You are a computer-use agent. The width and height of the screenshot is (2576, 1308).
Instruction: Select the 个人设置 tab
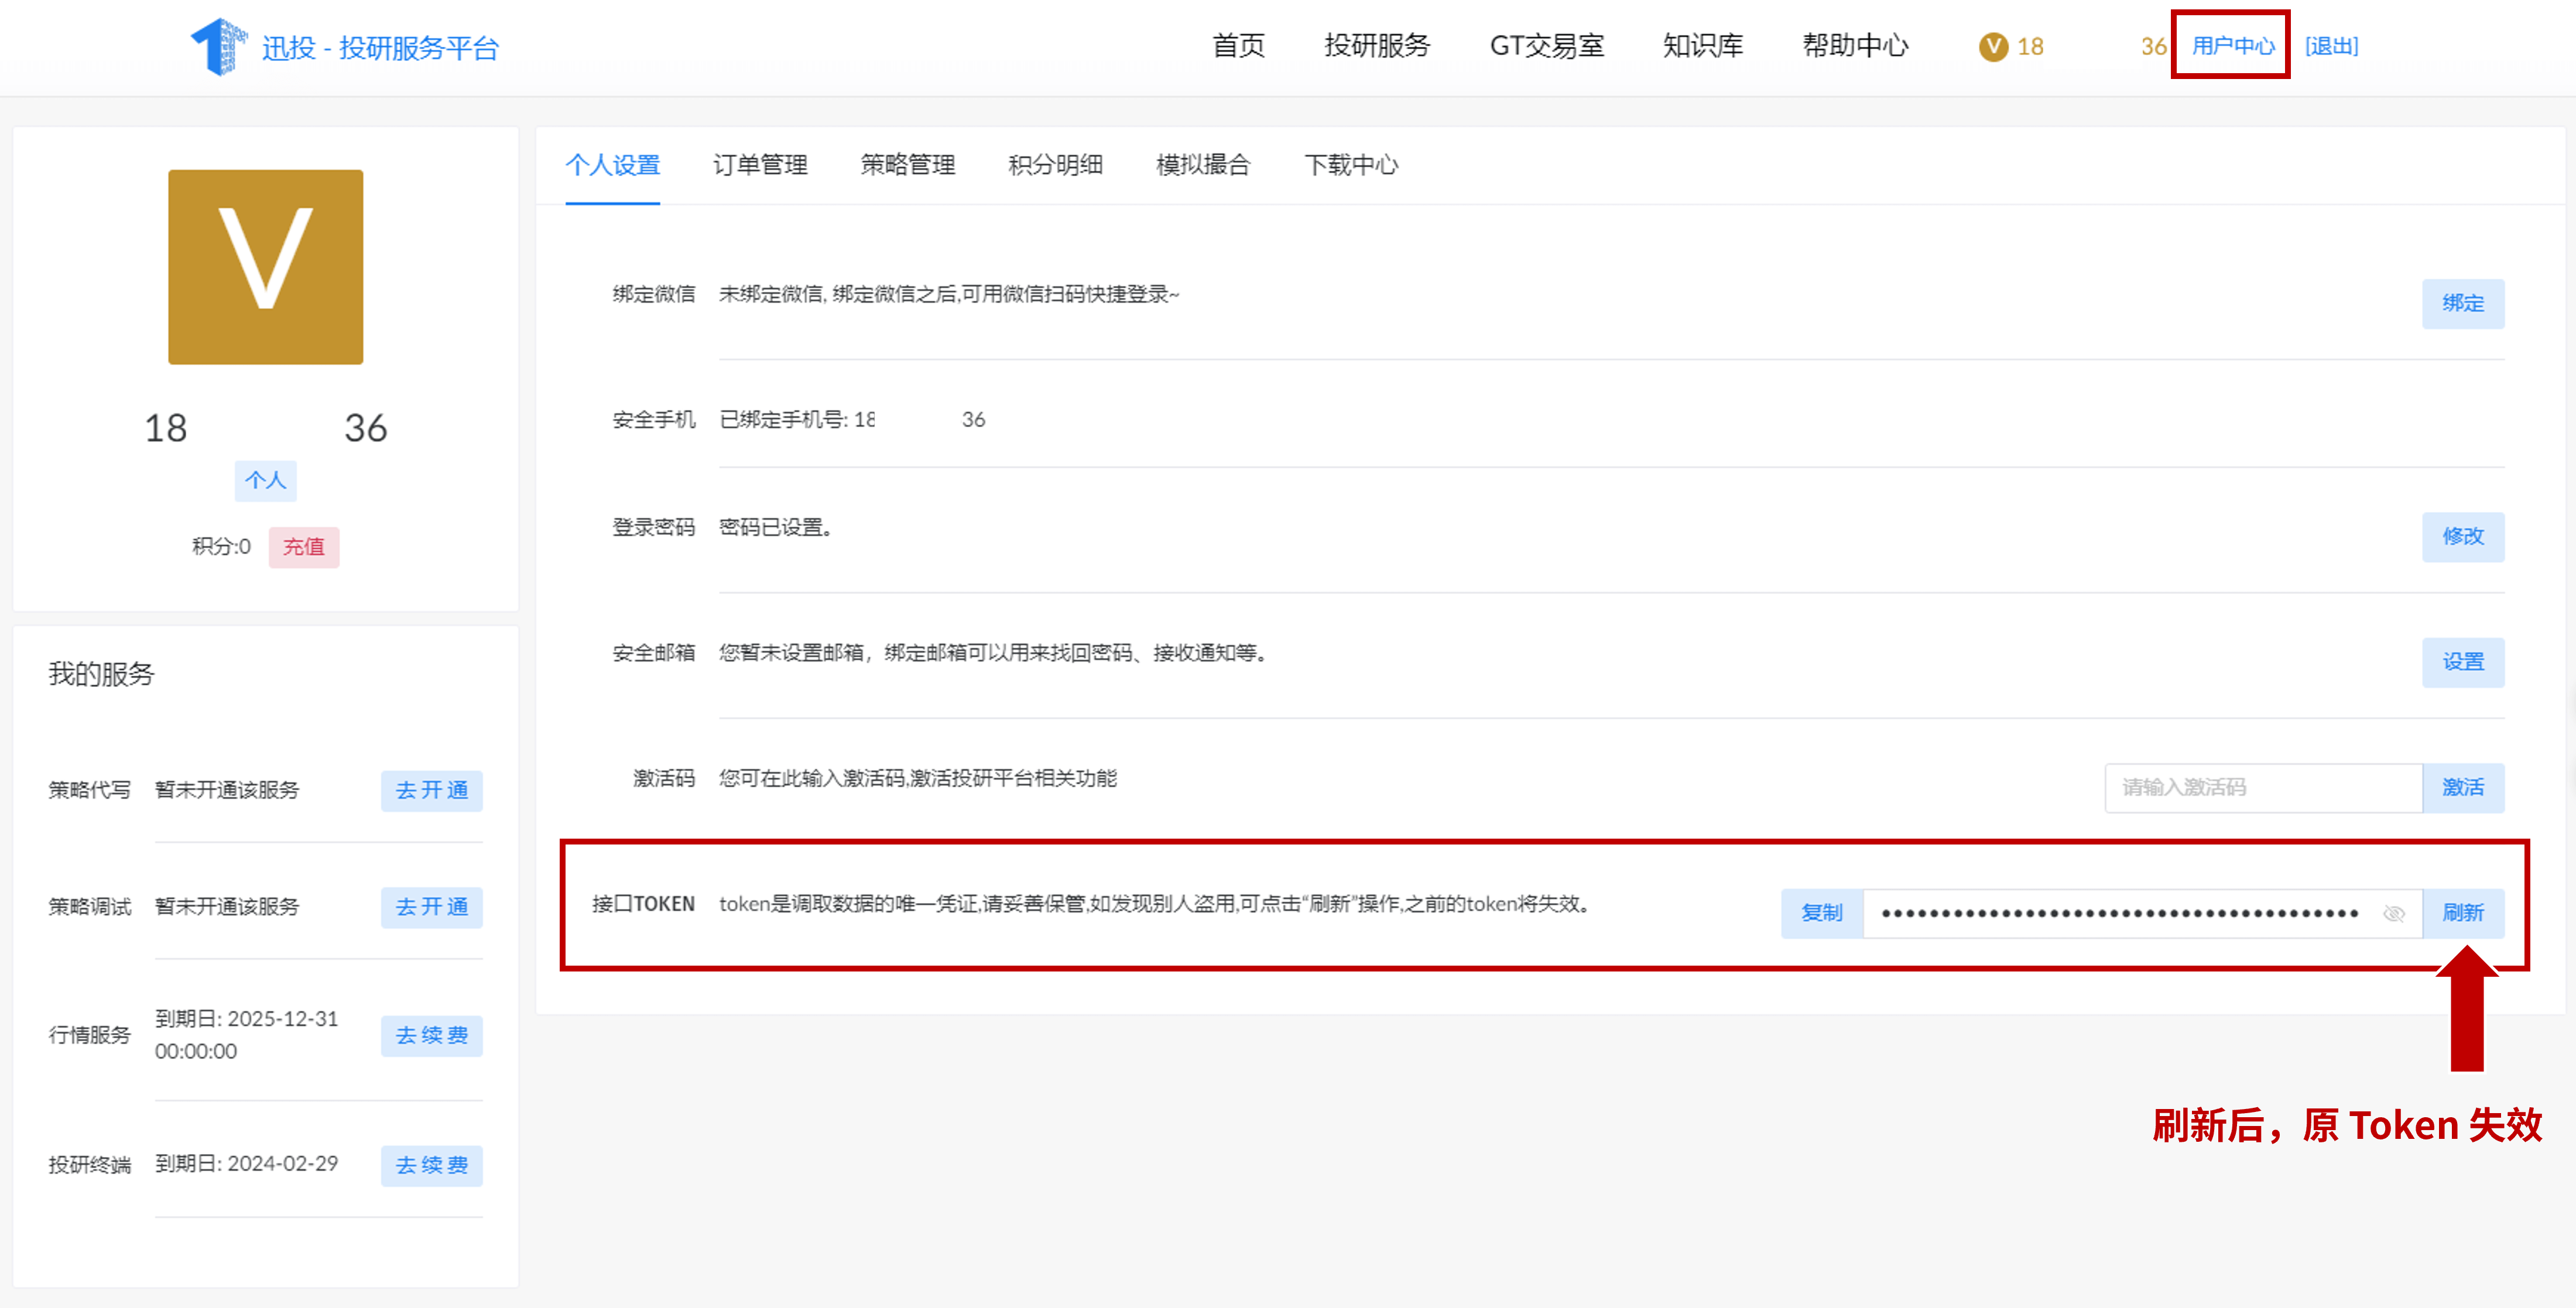coord(612,165)
